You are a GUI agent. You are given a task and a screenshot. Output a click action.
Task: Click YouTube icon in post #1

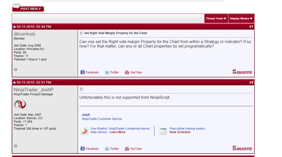click(x=127, y=72)
